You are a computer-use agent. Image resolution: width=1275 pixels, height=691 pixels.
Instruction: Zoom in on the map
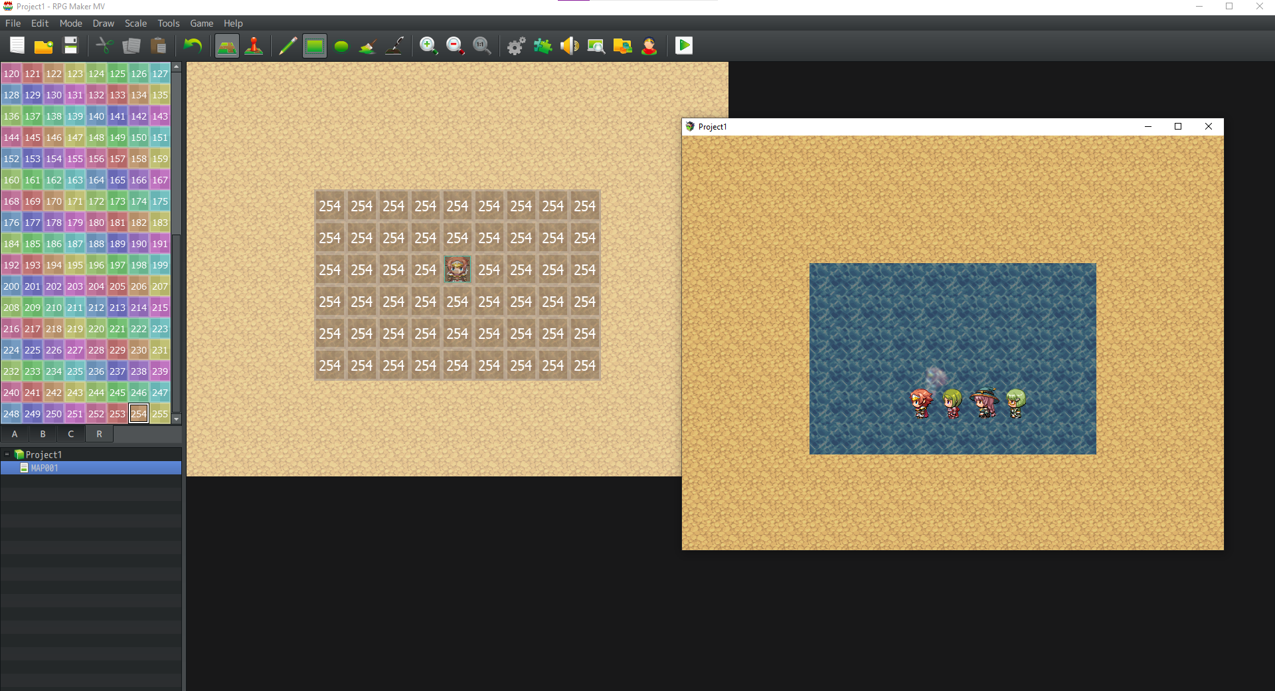[x=429, y=46]
